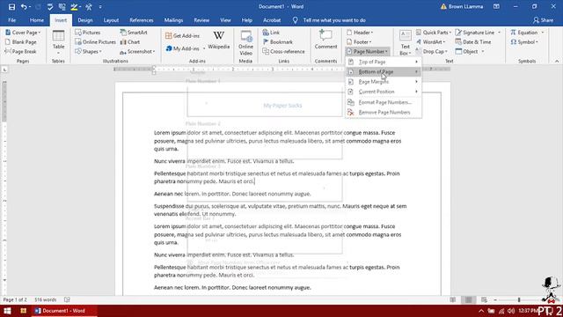This screenshot has height=317, width=563.
Task: Open Online Pictures search
Action: [95, 41]
